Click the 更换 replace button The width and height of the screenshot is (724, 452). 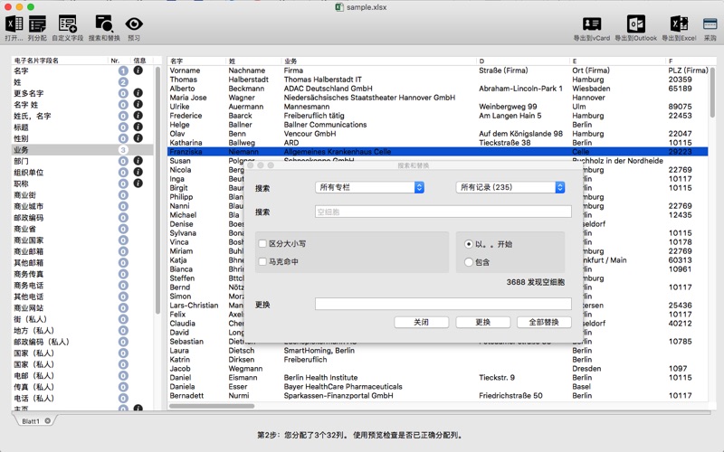483,322
